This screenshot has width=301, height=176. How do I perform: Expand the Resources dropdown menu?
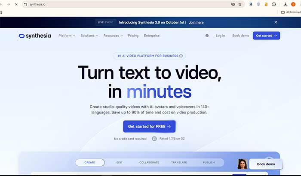tap(113, 36)
